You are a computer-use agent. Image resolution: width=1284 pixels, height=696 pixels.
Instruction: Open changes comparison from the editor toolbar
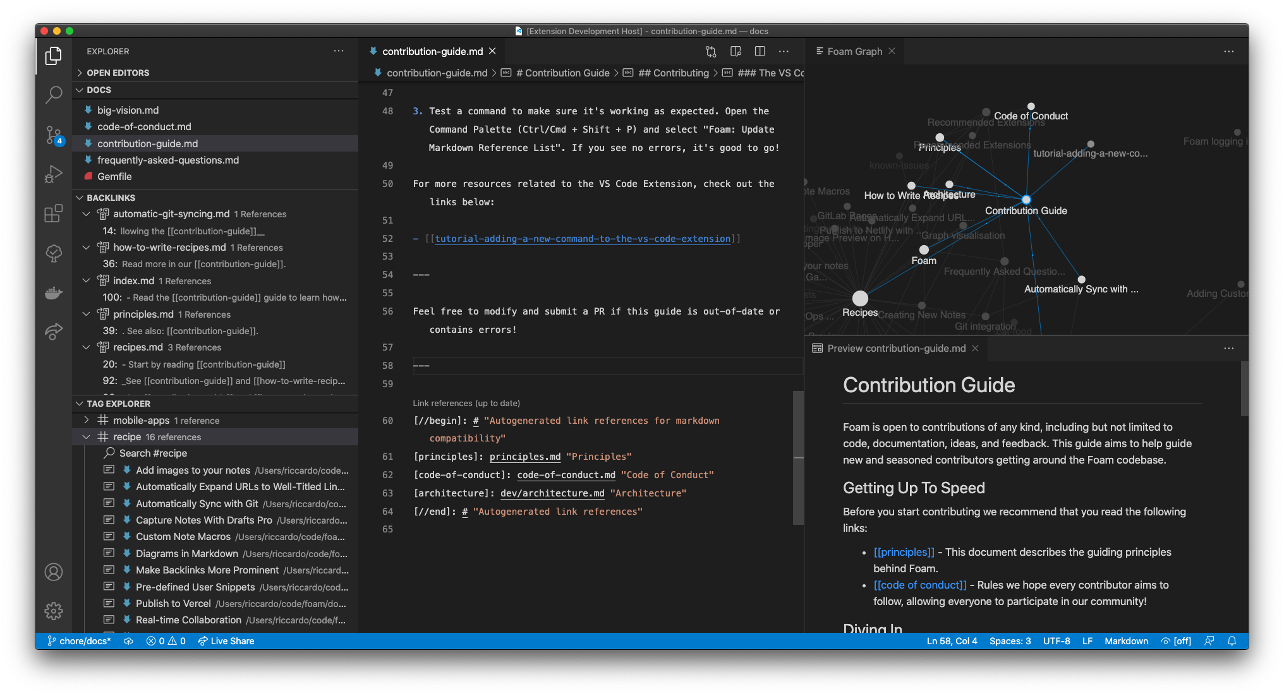pos(710,51)
